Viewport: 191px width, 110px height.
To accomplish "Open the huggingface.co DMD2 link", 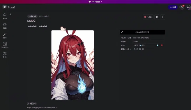I will coord(42,107).
